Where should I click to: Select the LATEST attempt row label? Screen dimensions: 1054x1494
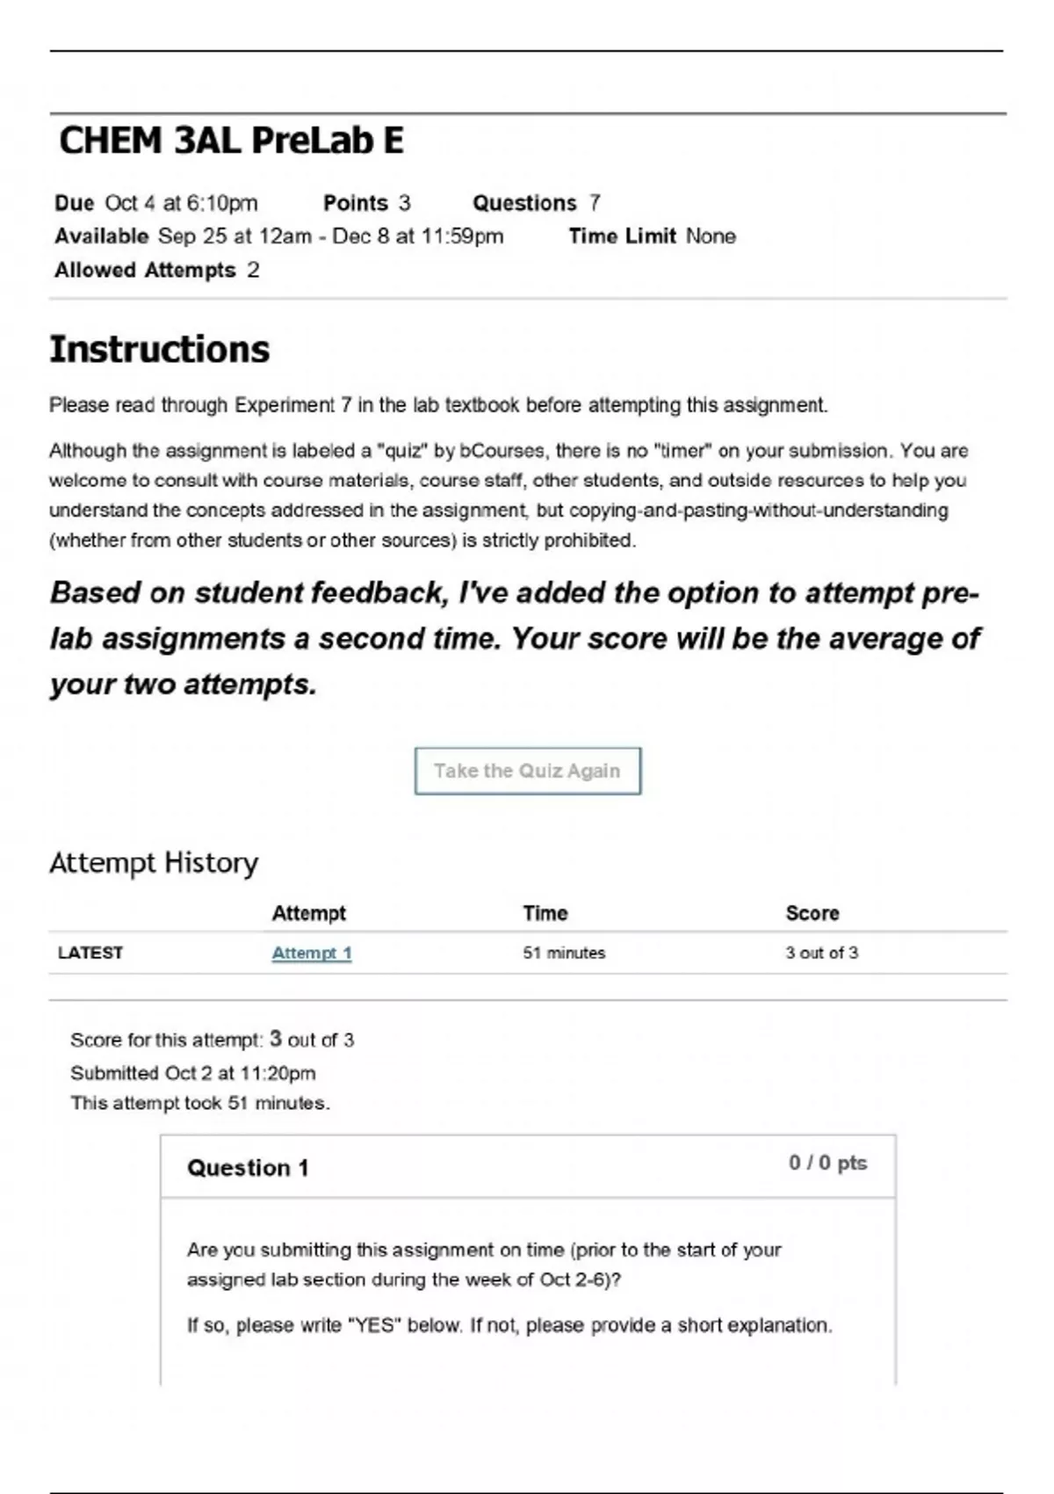(90, 952)
